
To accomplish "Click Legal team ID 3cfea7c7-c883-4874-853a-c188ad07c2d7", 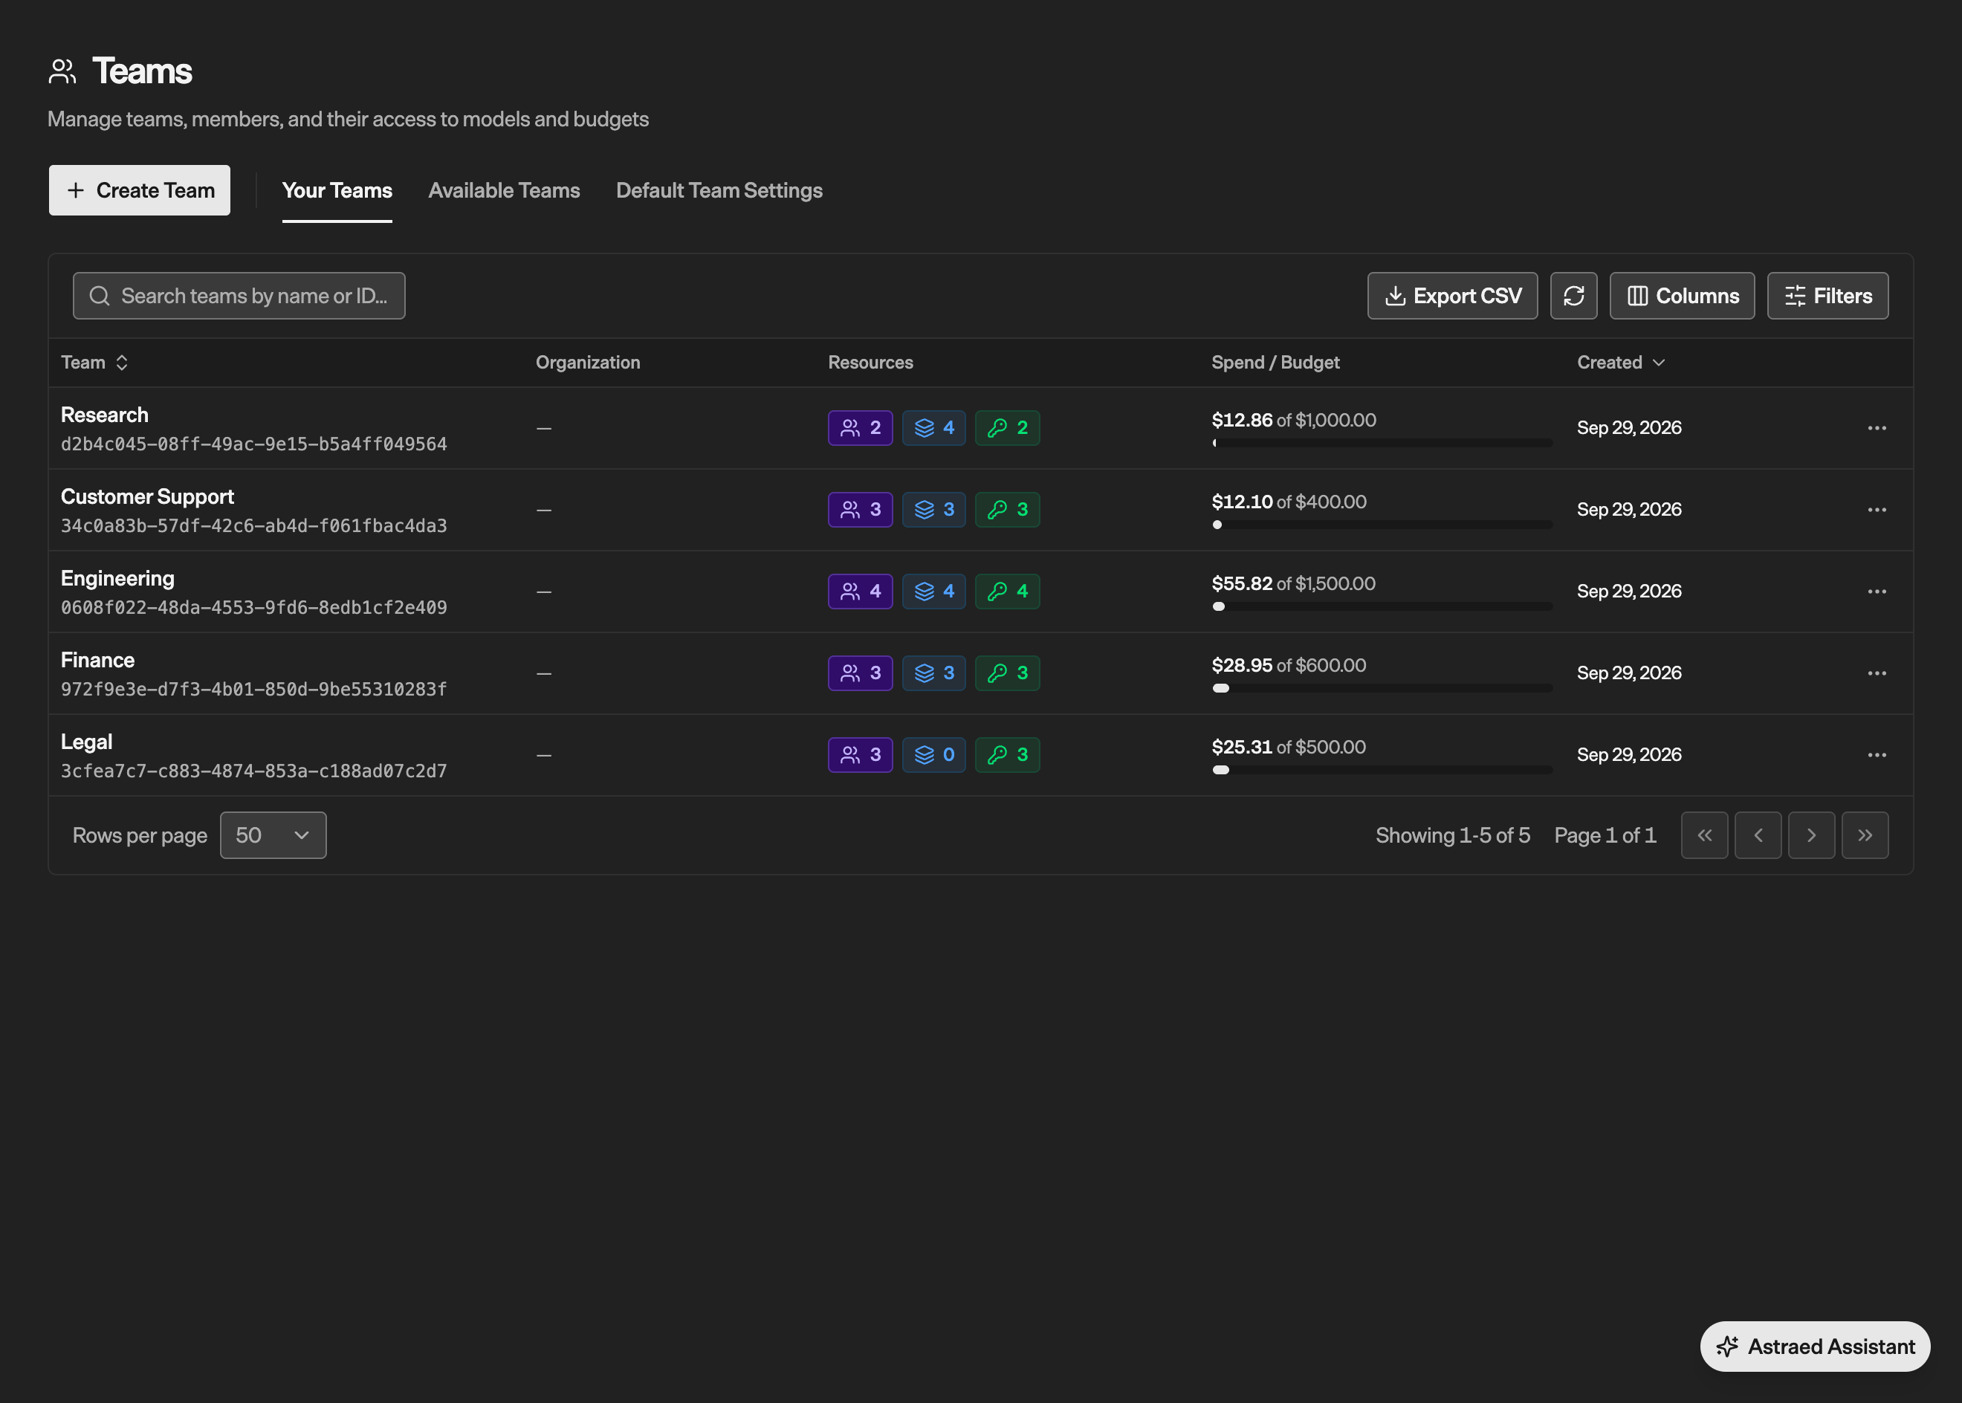I will [254, 771].
